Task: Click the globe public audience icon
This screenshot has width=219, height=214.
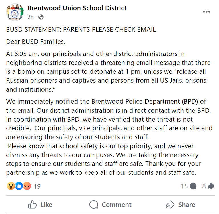Action: point(41,17)
